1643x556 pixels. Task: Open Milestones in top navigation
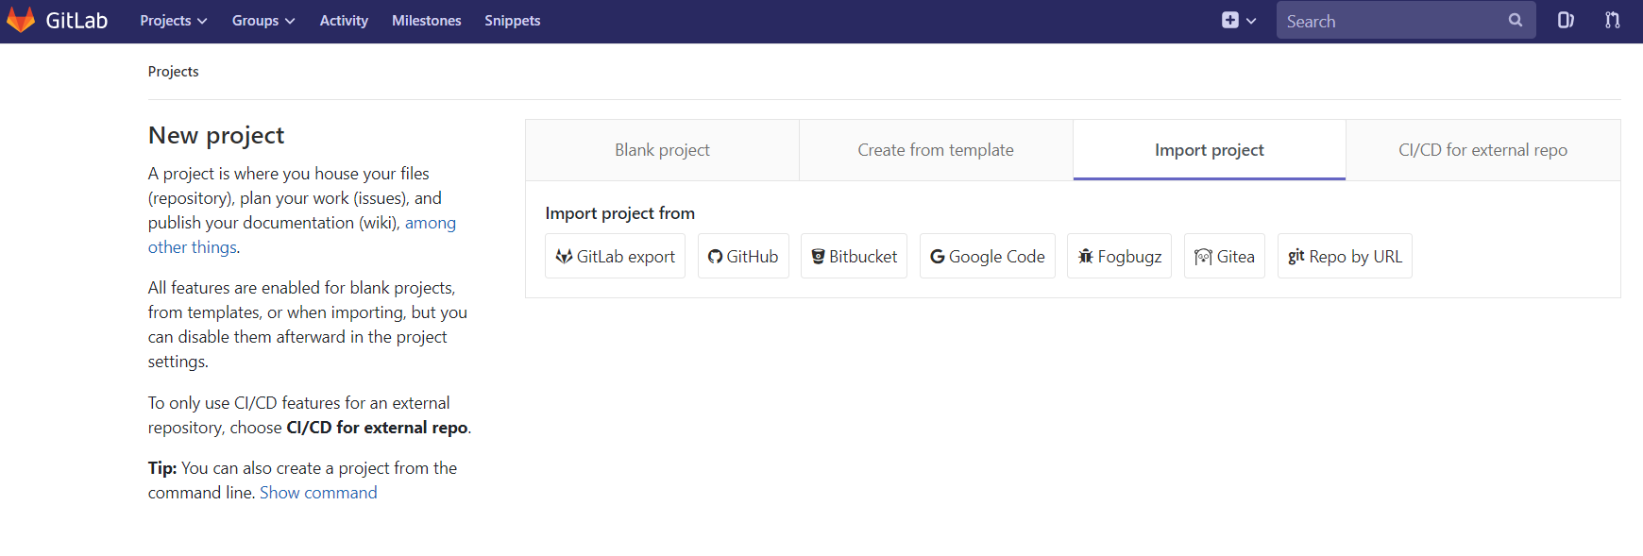(x=427, y=21)
